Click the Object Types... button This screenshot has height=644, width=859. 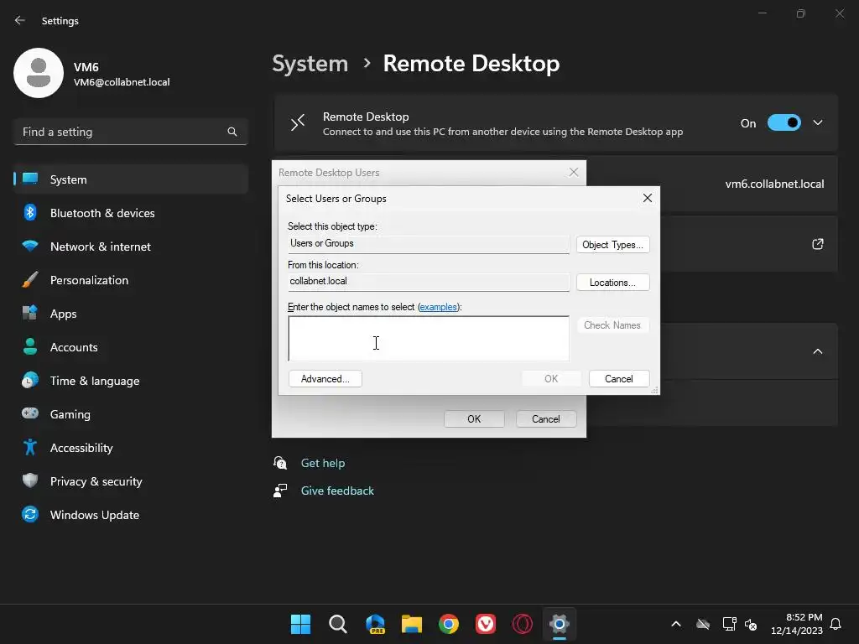coord(612,245)
